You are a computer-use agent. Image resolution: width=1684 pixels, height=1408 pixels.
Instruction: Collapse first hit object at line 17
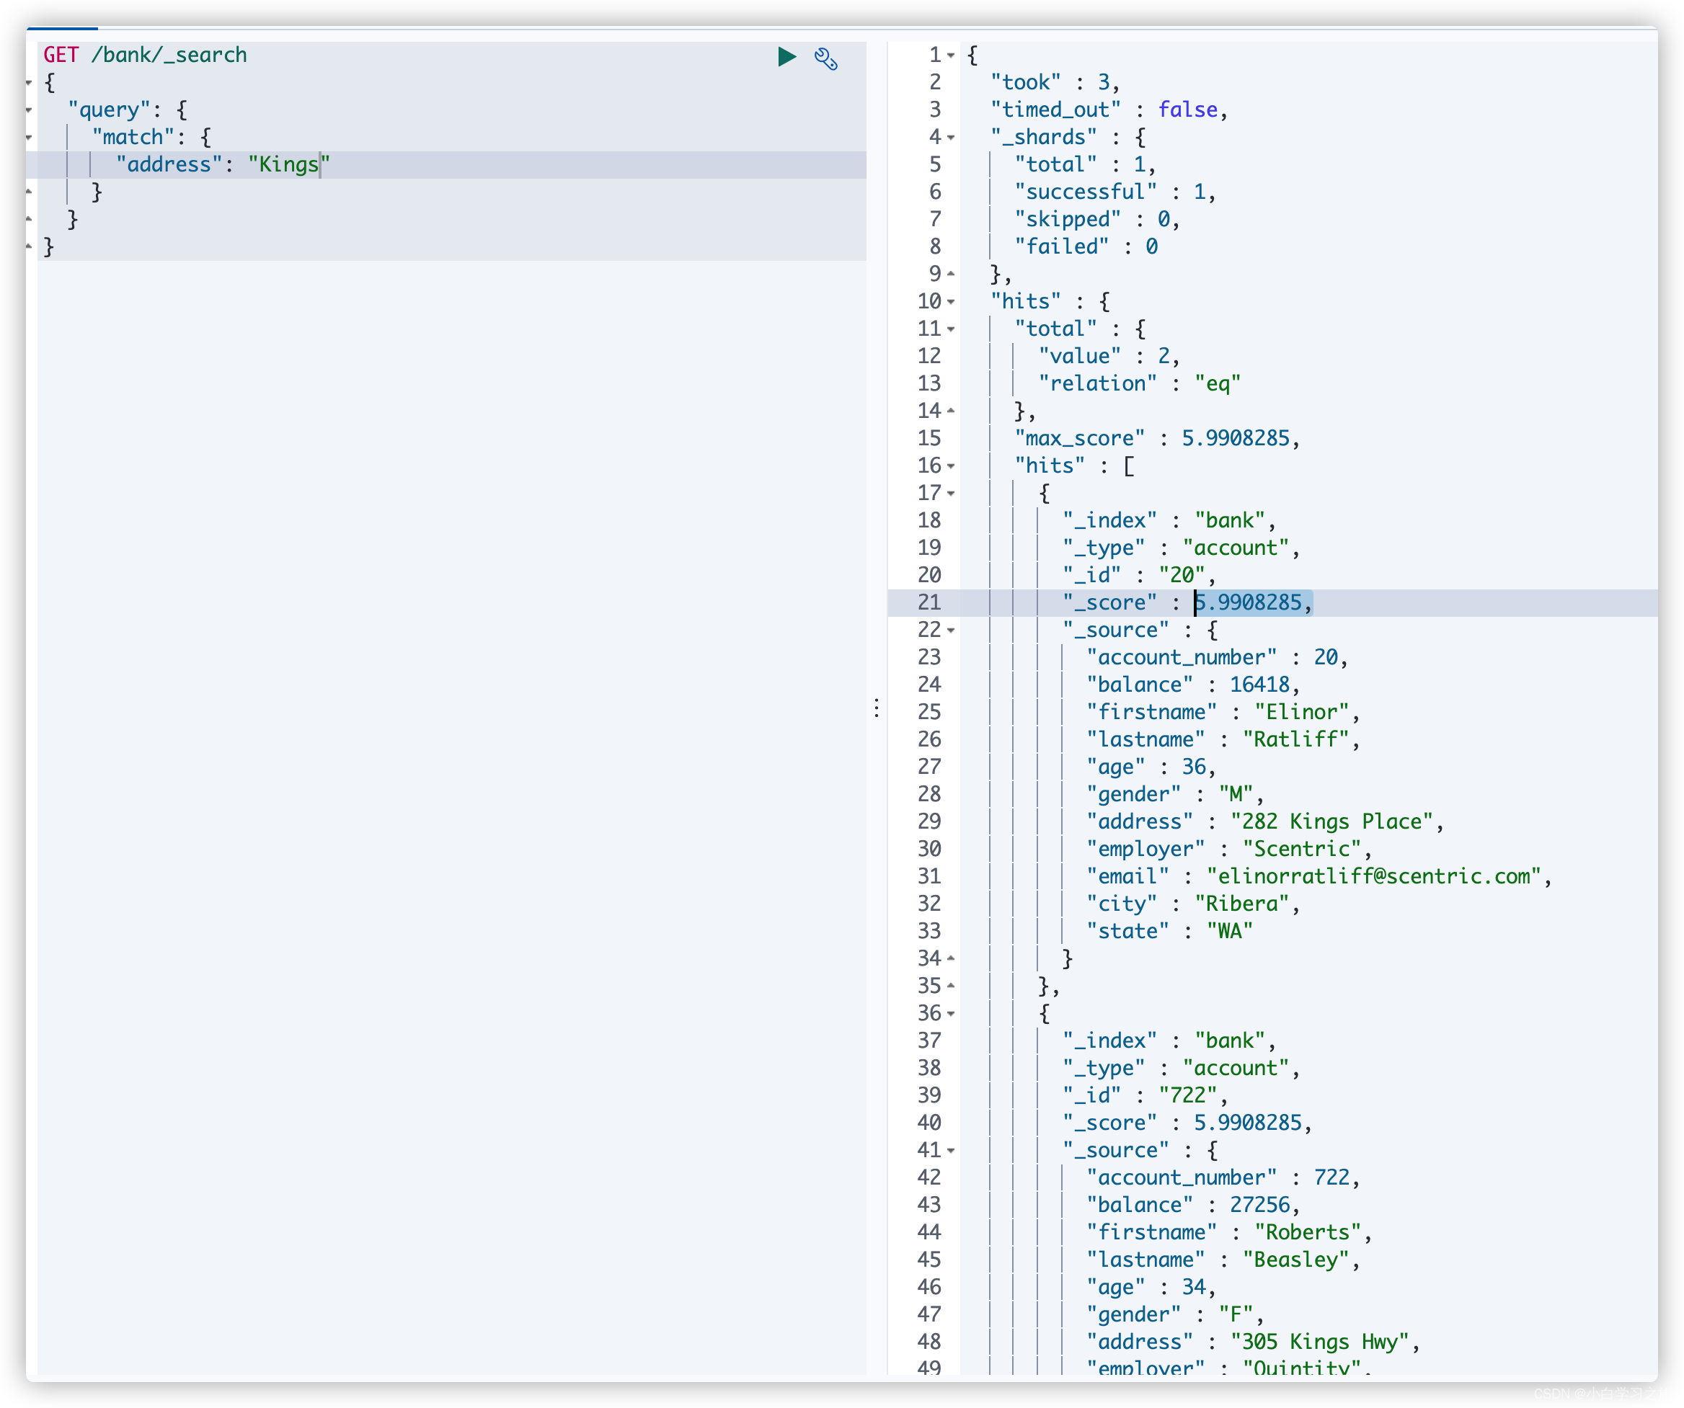point(951,494)
